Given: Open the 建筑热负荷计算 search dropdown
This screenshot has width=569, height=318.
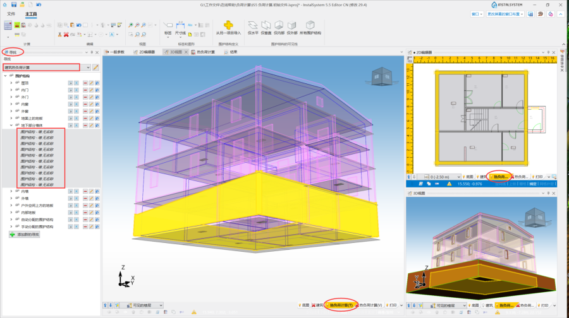Looking at the screenshot, I should click(x=88, y=67).
